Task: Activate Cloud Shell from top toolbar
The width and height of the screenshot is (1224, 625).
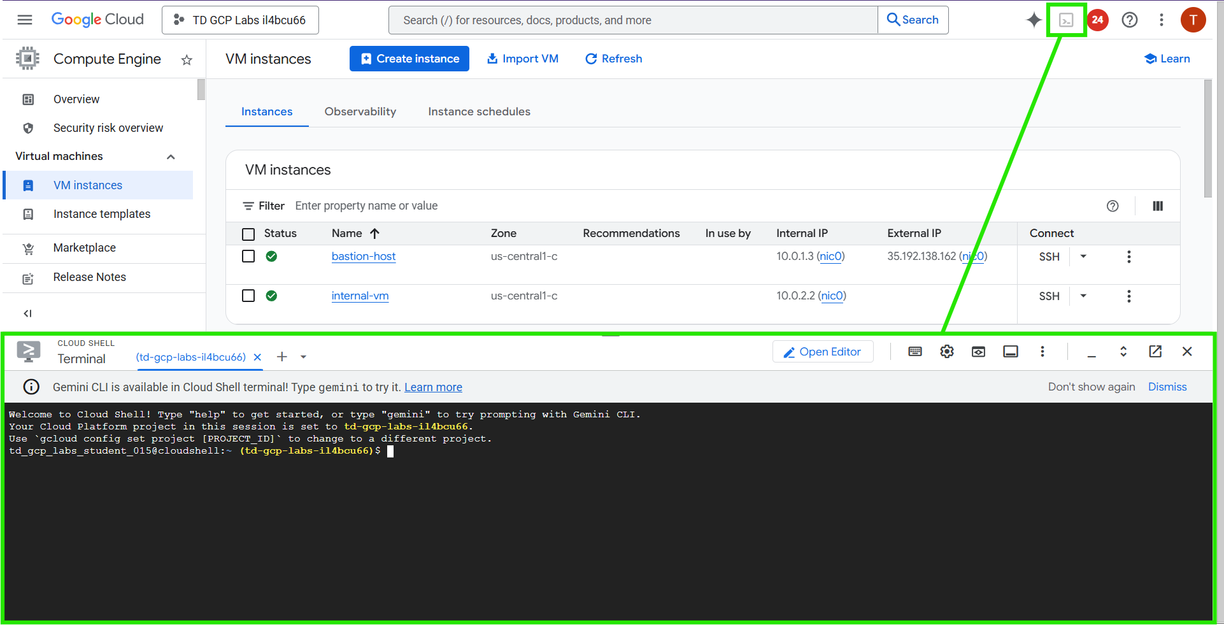Action: (x=1066, y=20)
